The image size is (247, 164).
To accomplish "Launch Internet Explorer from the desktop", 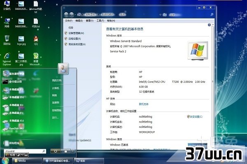I will pos(7,59).
